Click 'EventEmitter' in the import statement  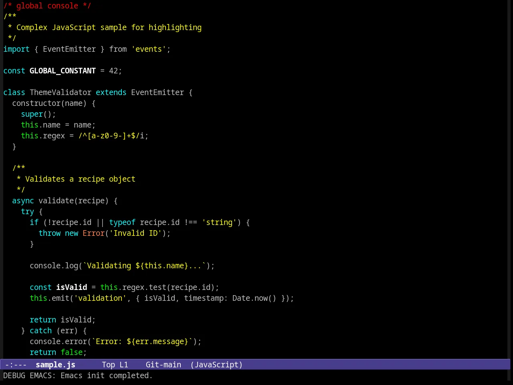(x=69, y=49)
